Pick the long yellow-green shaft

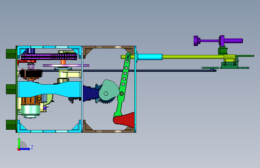[x=193, y=57]
